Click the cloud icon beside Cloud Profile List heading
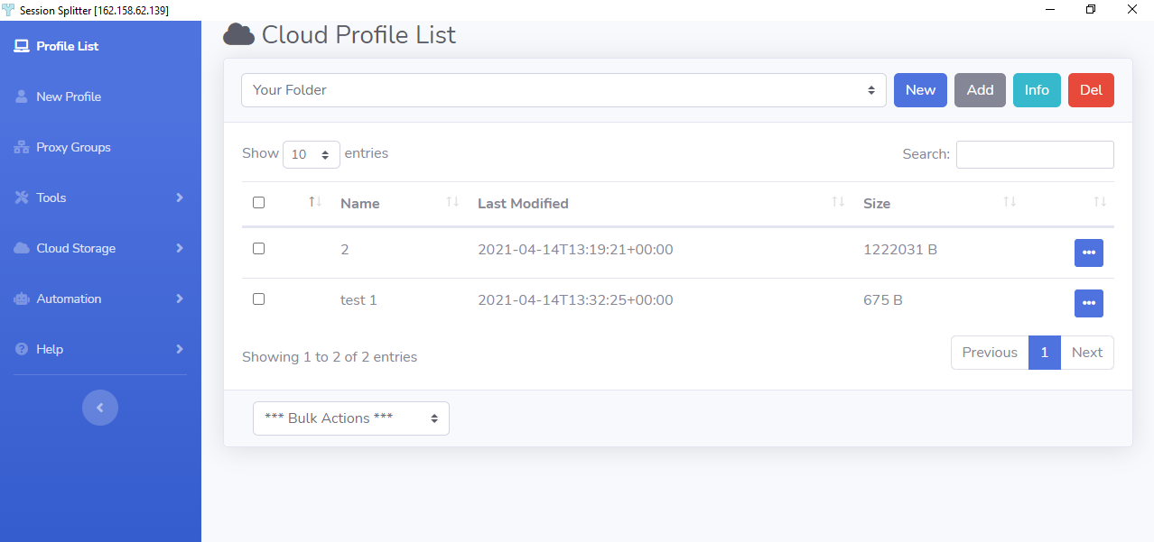This screenshot has width=1154, height=542. 238,35
